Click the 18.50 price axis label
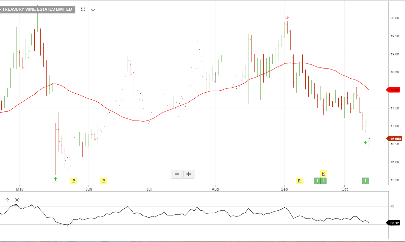Screen dimensions: 405x242 coord(395,72)
